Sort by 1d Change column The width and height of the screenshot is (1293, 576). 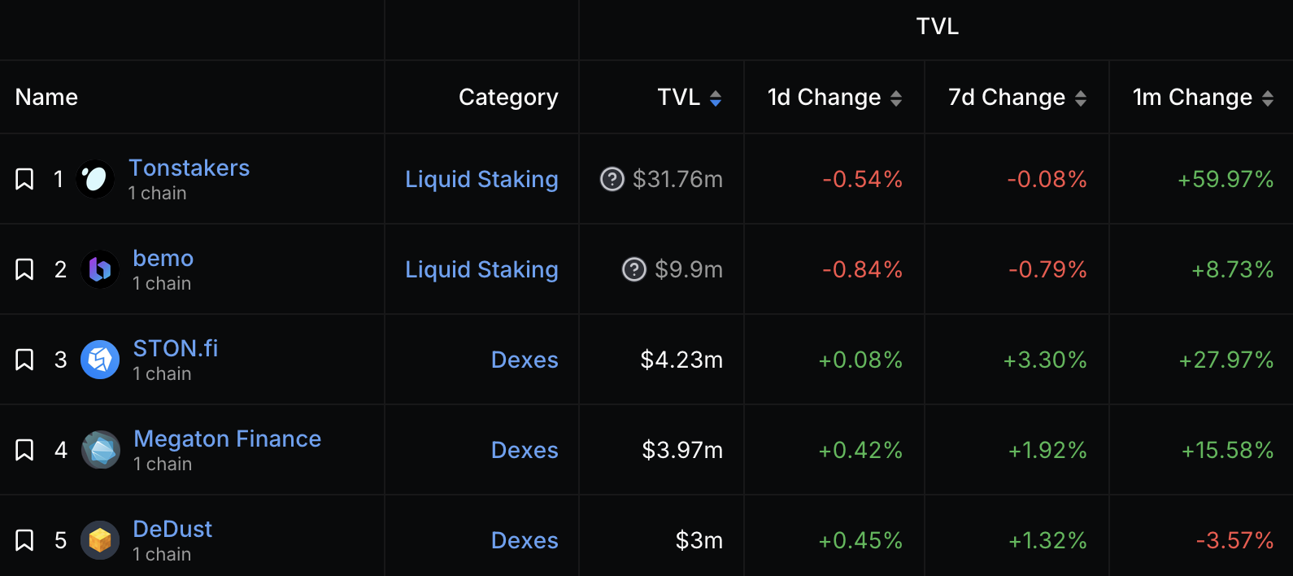[896, 98]
